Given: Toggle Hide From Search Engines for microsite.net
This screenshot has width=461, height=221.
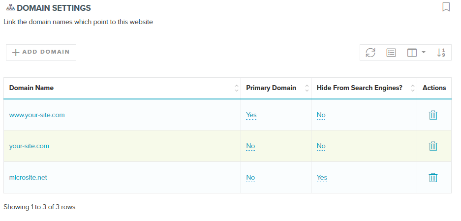Looking at the screenshot, I should coord(322,178).
